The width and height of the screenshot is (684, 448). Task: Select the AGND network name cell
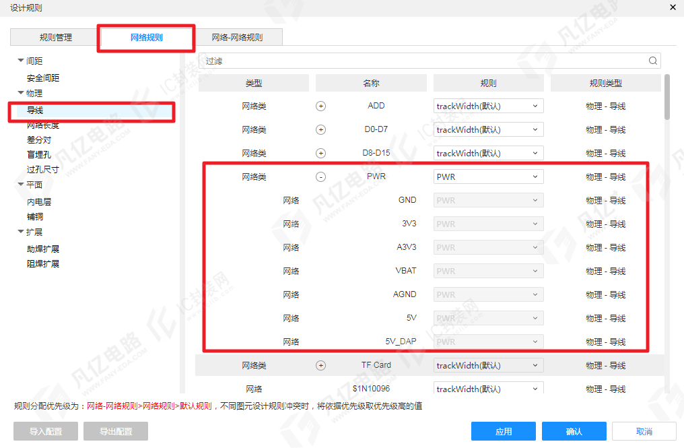(x=405, y=294)
